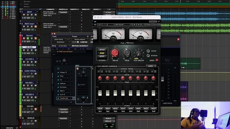Open the BEAT track name menu arrow
Image resolution: width=230 pixels, height=129 pixels.
tap(37, 11)
